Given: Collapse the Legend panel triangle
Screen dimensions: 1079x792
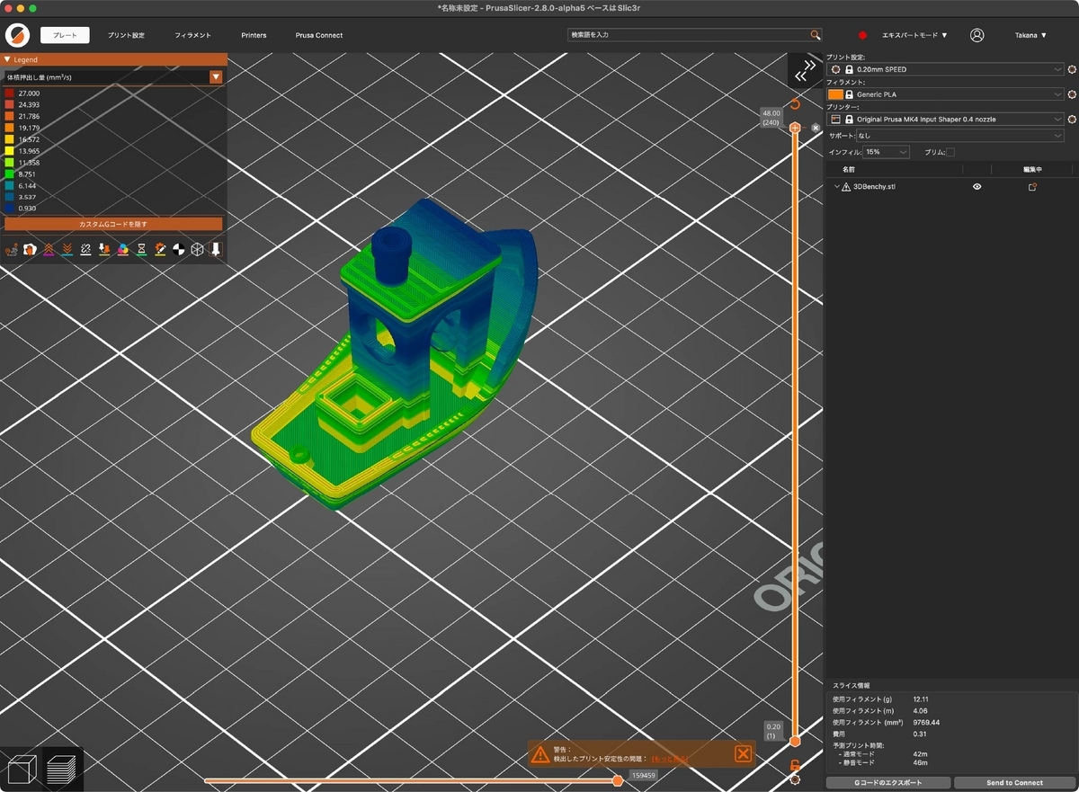Looking at the screenshot, I should click(x=8, y=59).
